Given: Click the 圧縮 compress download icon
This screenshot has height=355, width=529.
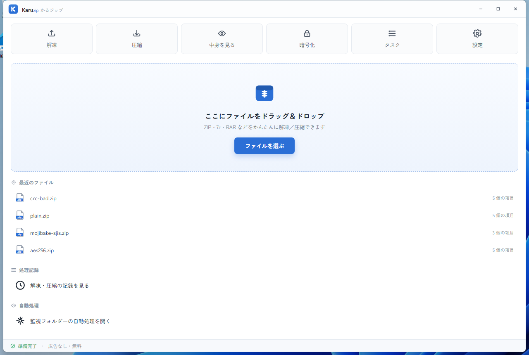Looking at the screenshot, I should (137, 33).
